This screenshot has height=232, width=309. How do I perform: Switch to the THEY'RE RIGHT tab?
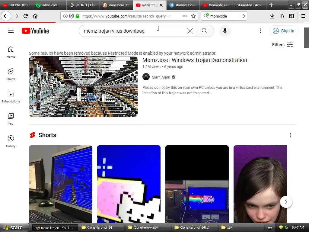pos(16,5)
